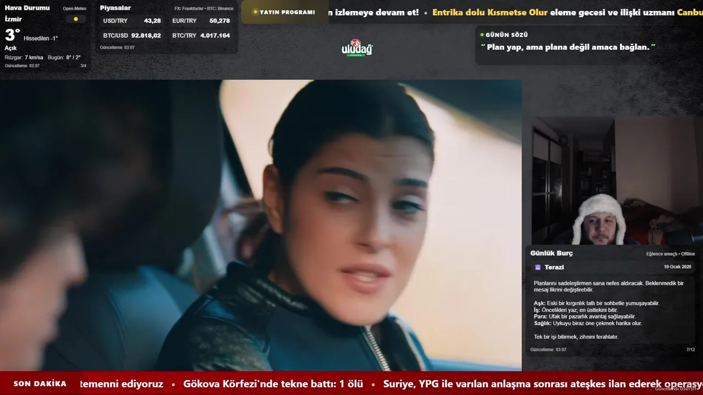Click the 'temenni ediyoruz' ticker fragment
Image resolution: width=703 pixels, height=395 pixels.
tap(121, 384)
